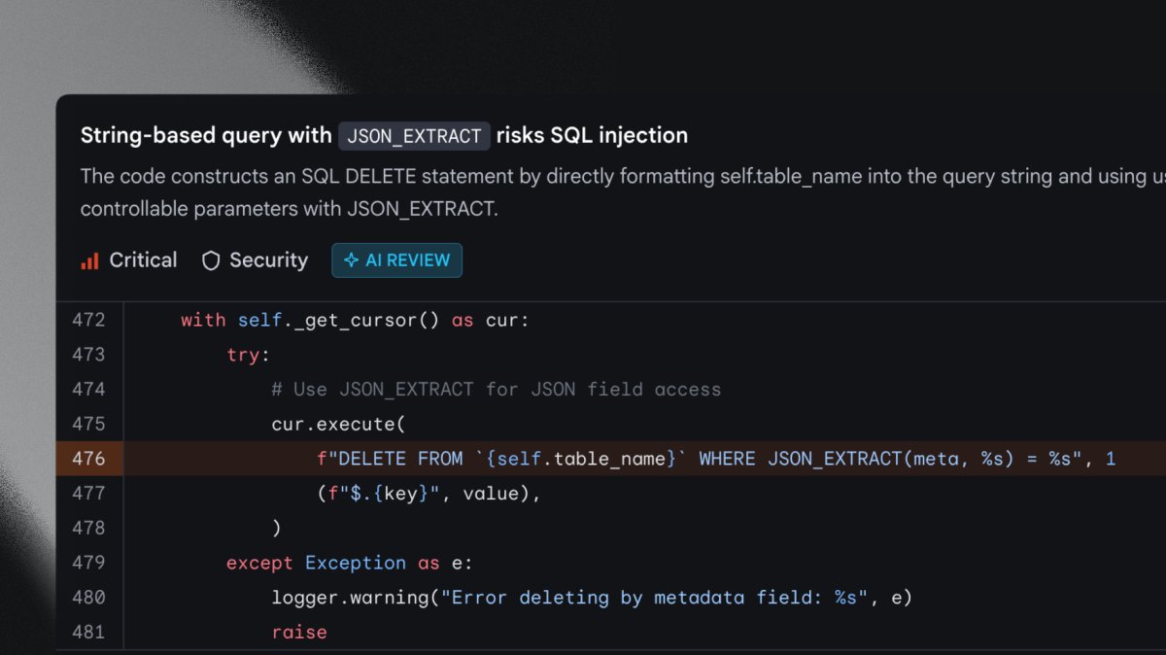Click line number 477
The width and height of the screenshot is (1166, 655).
coord(88,493)
